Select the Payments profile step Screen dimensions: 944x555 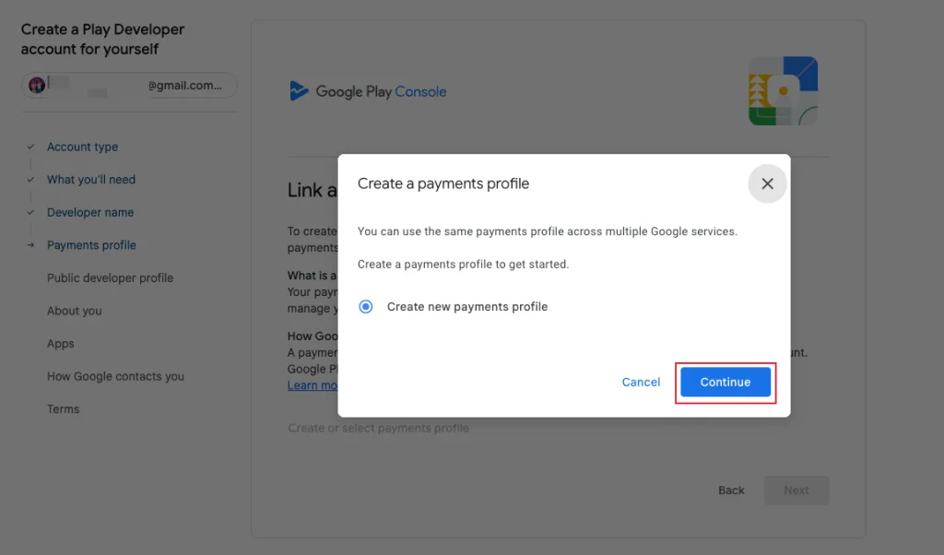click(91, 245)
